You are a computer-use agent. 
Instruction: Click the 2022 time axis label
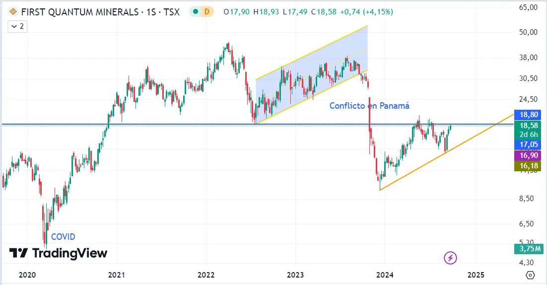(205, 275)
